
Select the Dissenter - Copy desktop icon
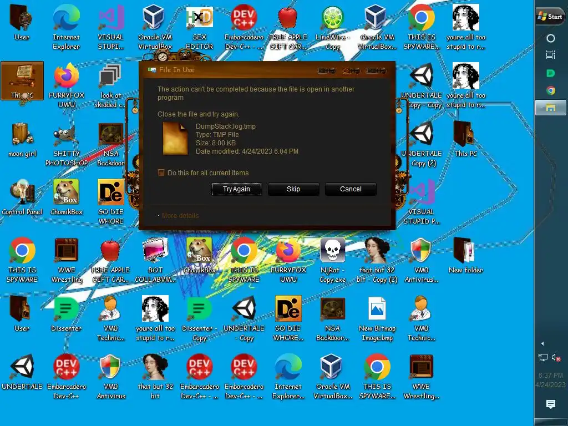pos(199,319)
